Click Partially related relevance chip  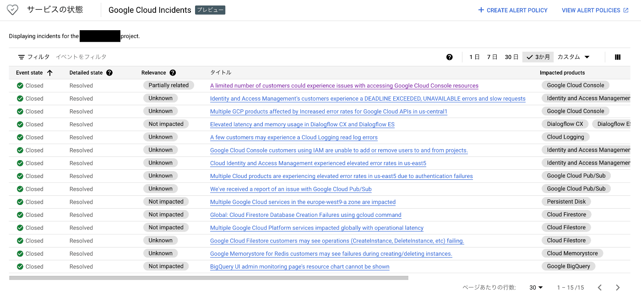click(x=168, y=85)
